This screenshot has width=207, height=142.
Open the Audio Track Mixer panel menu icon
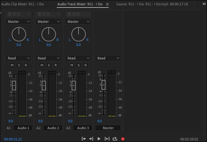point(107,4)
